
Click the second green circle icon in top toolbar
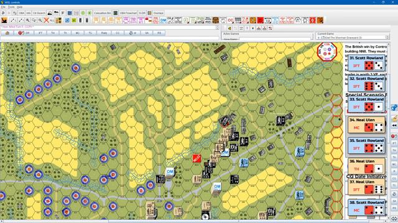(90, 13)
